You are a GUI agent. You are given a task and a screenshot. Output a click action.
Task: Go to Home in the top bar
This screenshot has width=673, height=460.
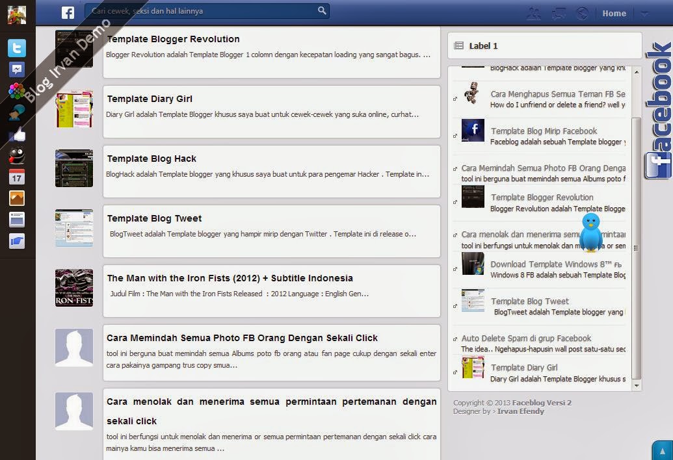pyautogui.click(x=614, y=13)
